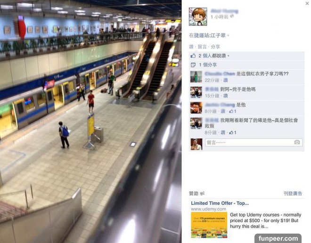Click the like count icon on the 是他 comment
This screenshot has width=311, height=243.
coord(231,112)
